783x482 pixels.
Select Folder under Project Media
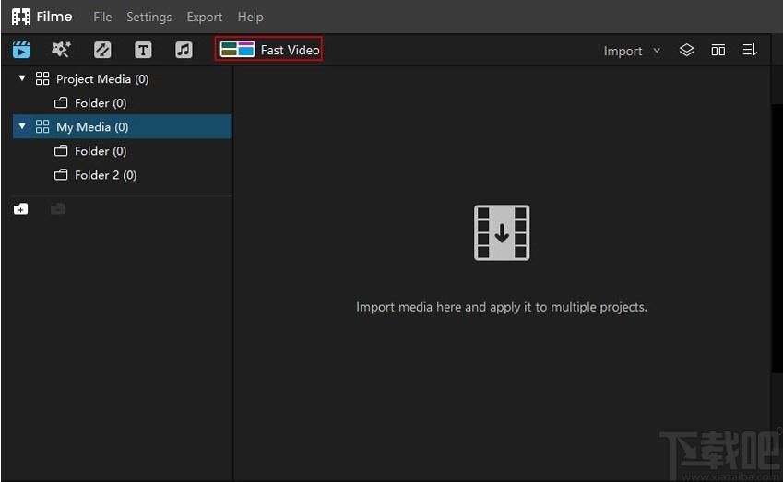[90, 103]
